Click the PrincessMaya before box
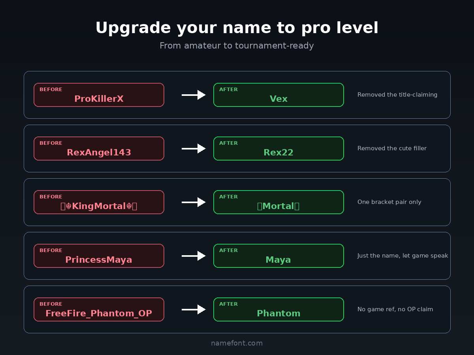 pos(99,256)
